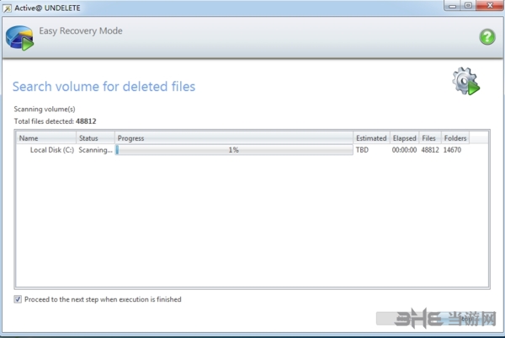
Task: Close the Active@ UNDELETE window
Action: [490, 6]
